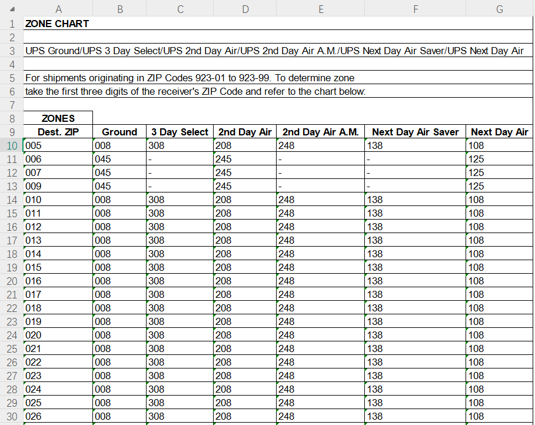Click the Next Day Air Saver heading cell
535x425 pixels.
click(415, 132)
